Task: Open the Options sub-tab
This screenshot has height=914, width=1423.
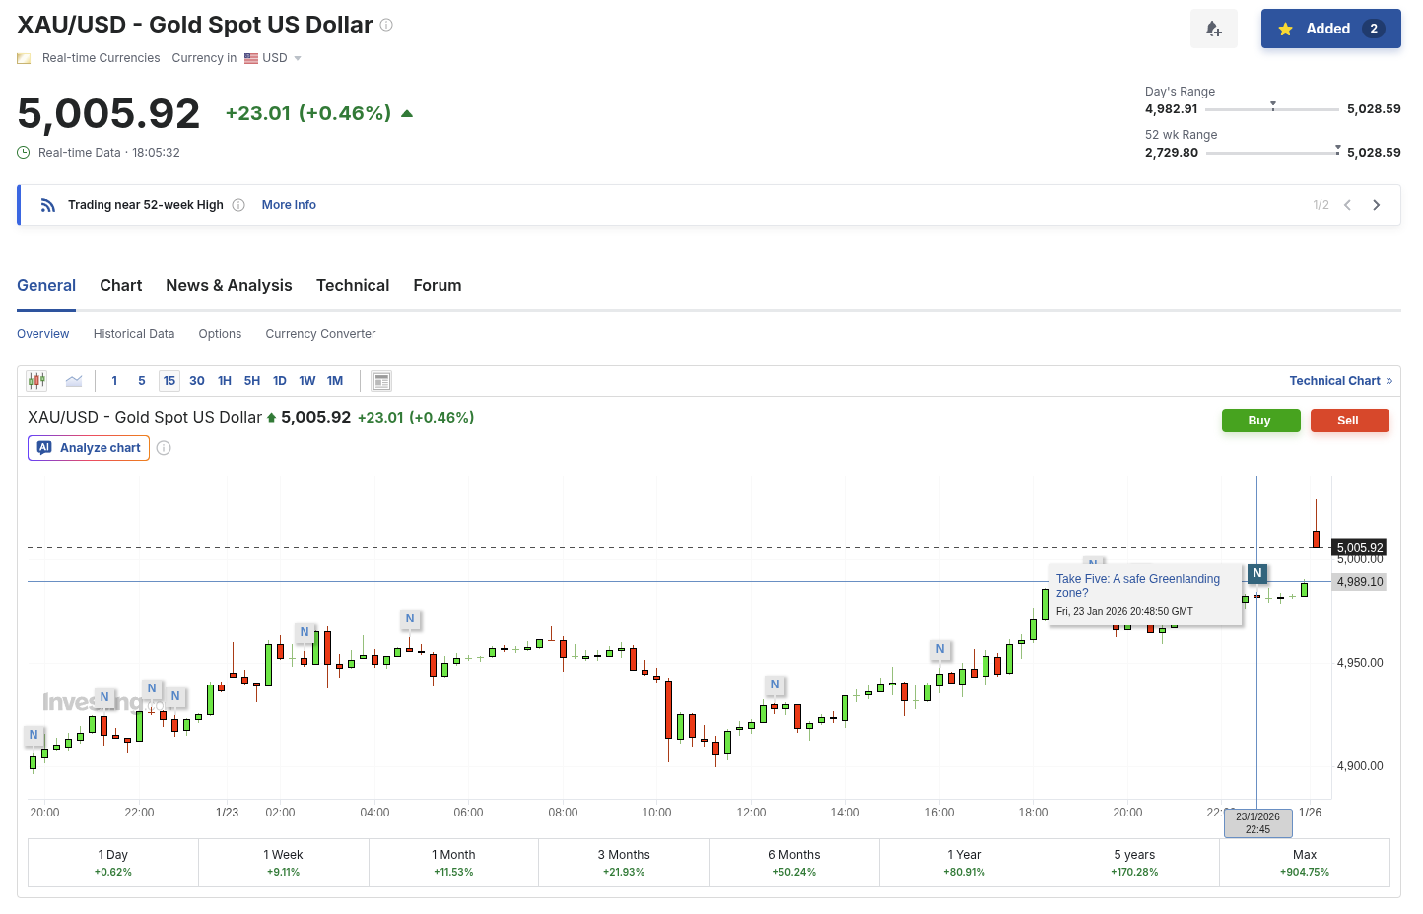Action: point(220,334)
